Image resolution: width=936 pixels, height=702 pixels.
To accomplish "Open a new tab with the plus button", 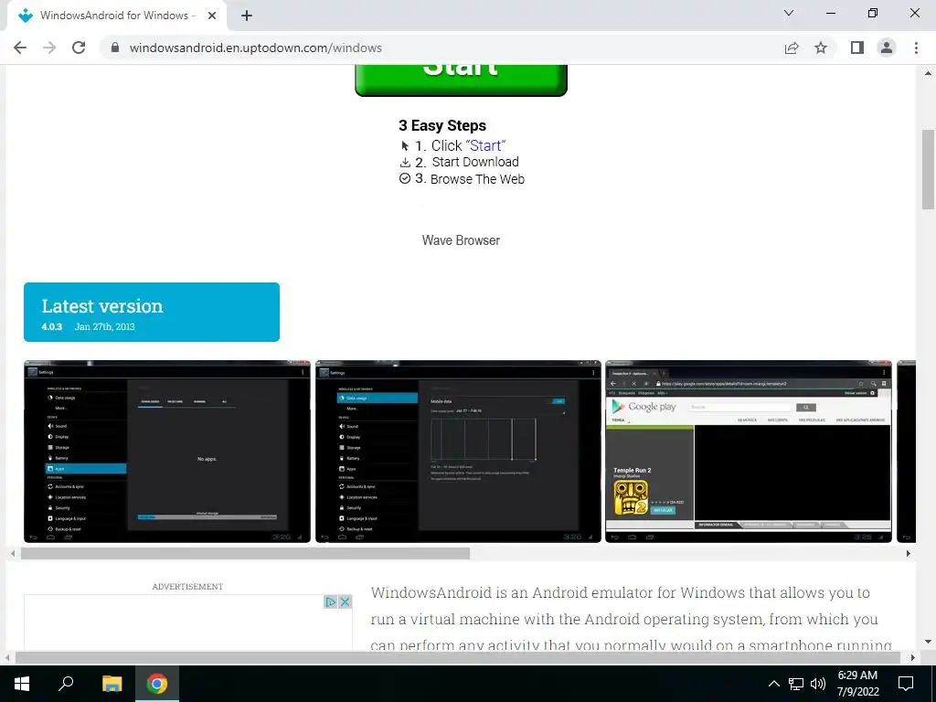I will [x=247, y=16].
